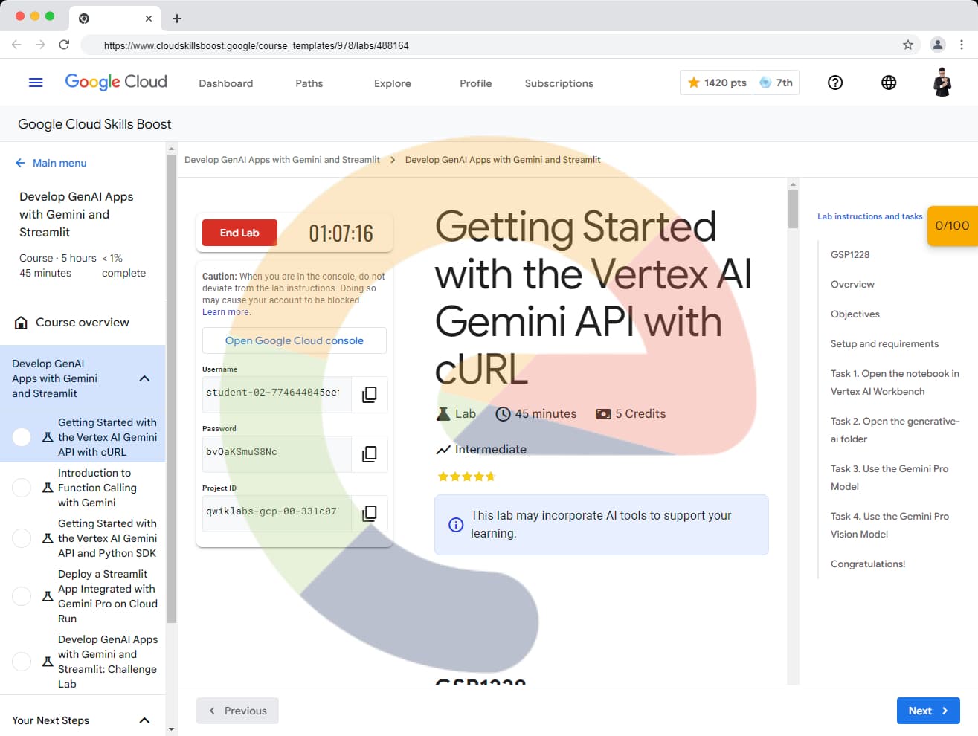Go back in the browser
The image size is (978, 736).
[x=16, y=45]
